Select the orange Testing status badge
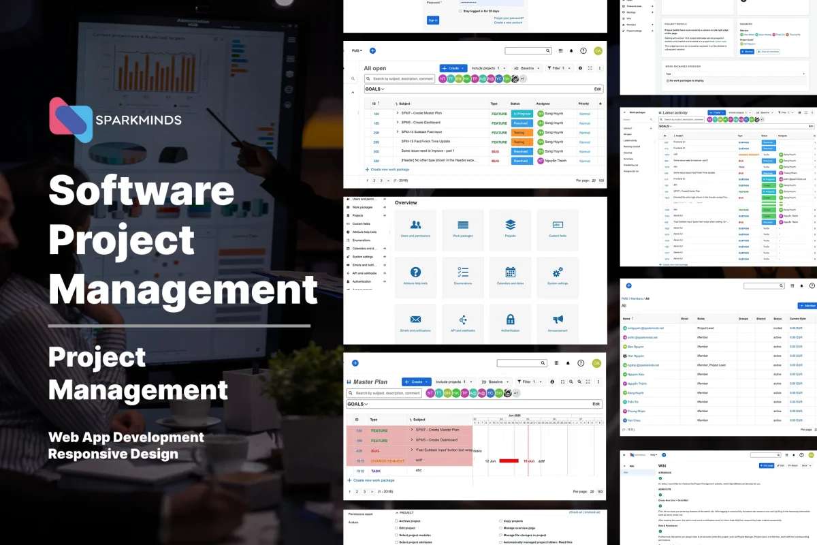Screen dimensions: 817x545 (x=522, y=133)
